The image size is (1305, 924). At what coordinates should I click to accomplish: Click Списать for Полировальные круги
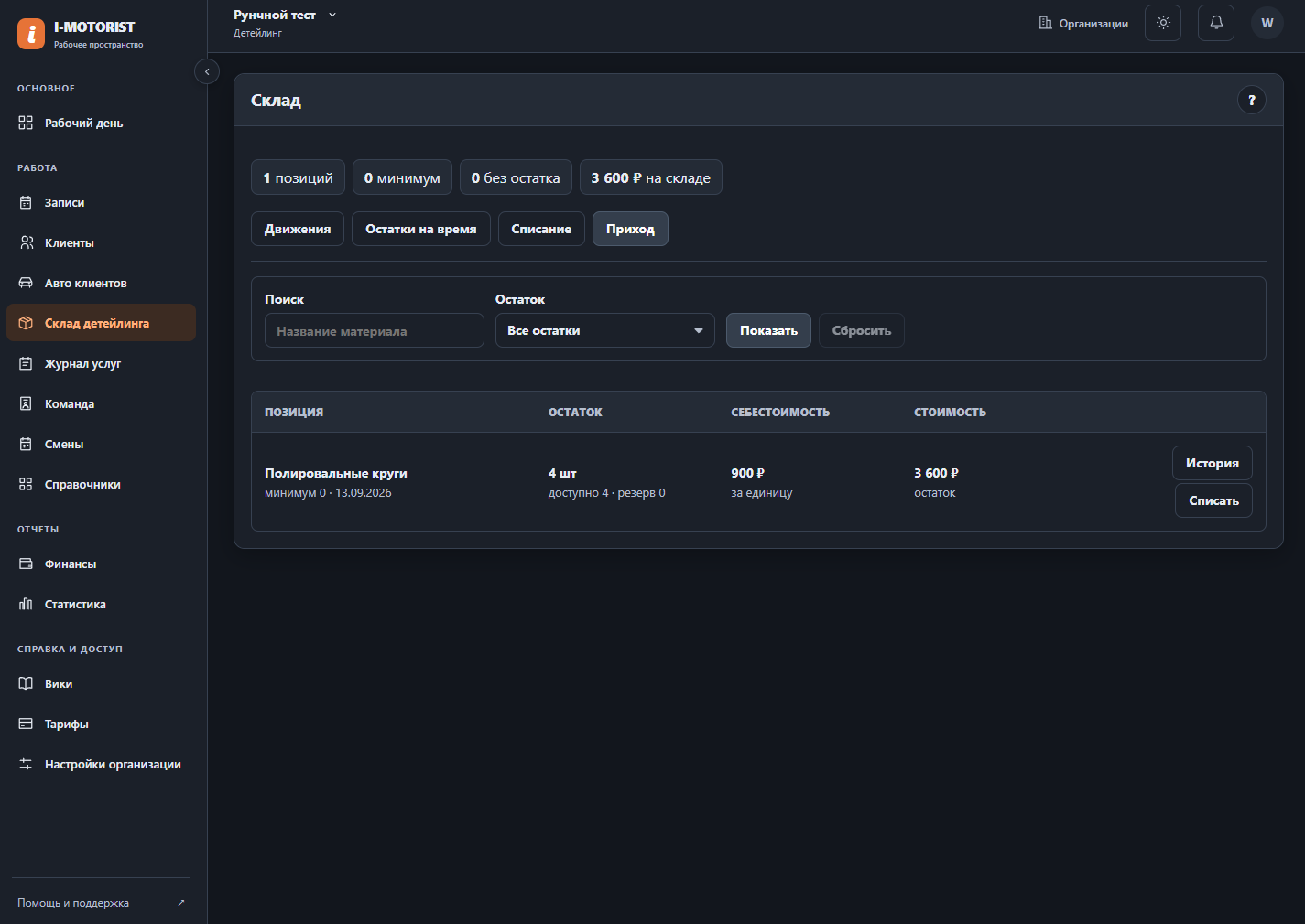[1213, 500]
